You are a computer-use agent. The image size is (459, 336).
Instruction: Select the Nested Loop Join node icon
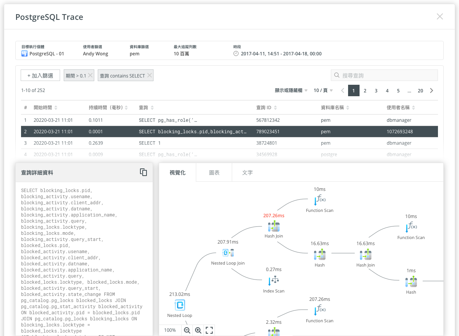(228, 252)
